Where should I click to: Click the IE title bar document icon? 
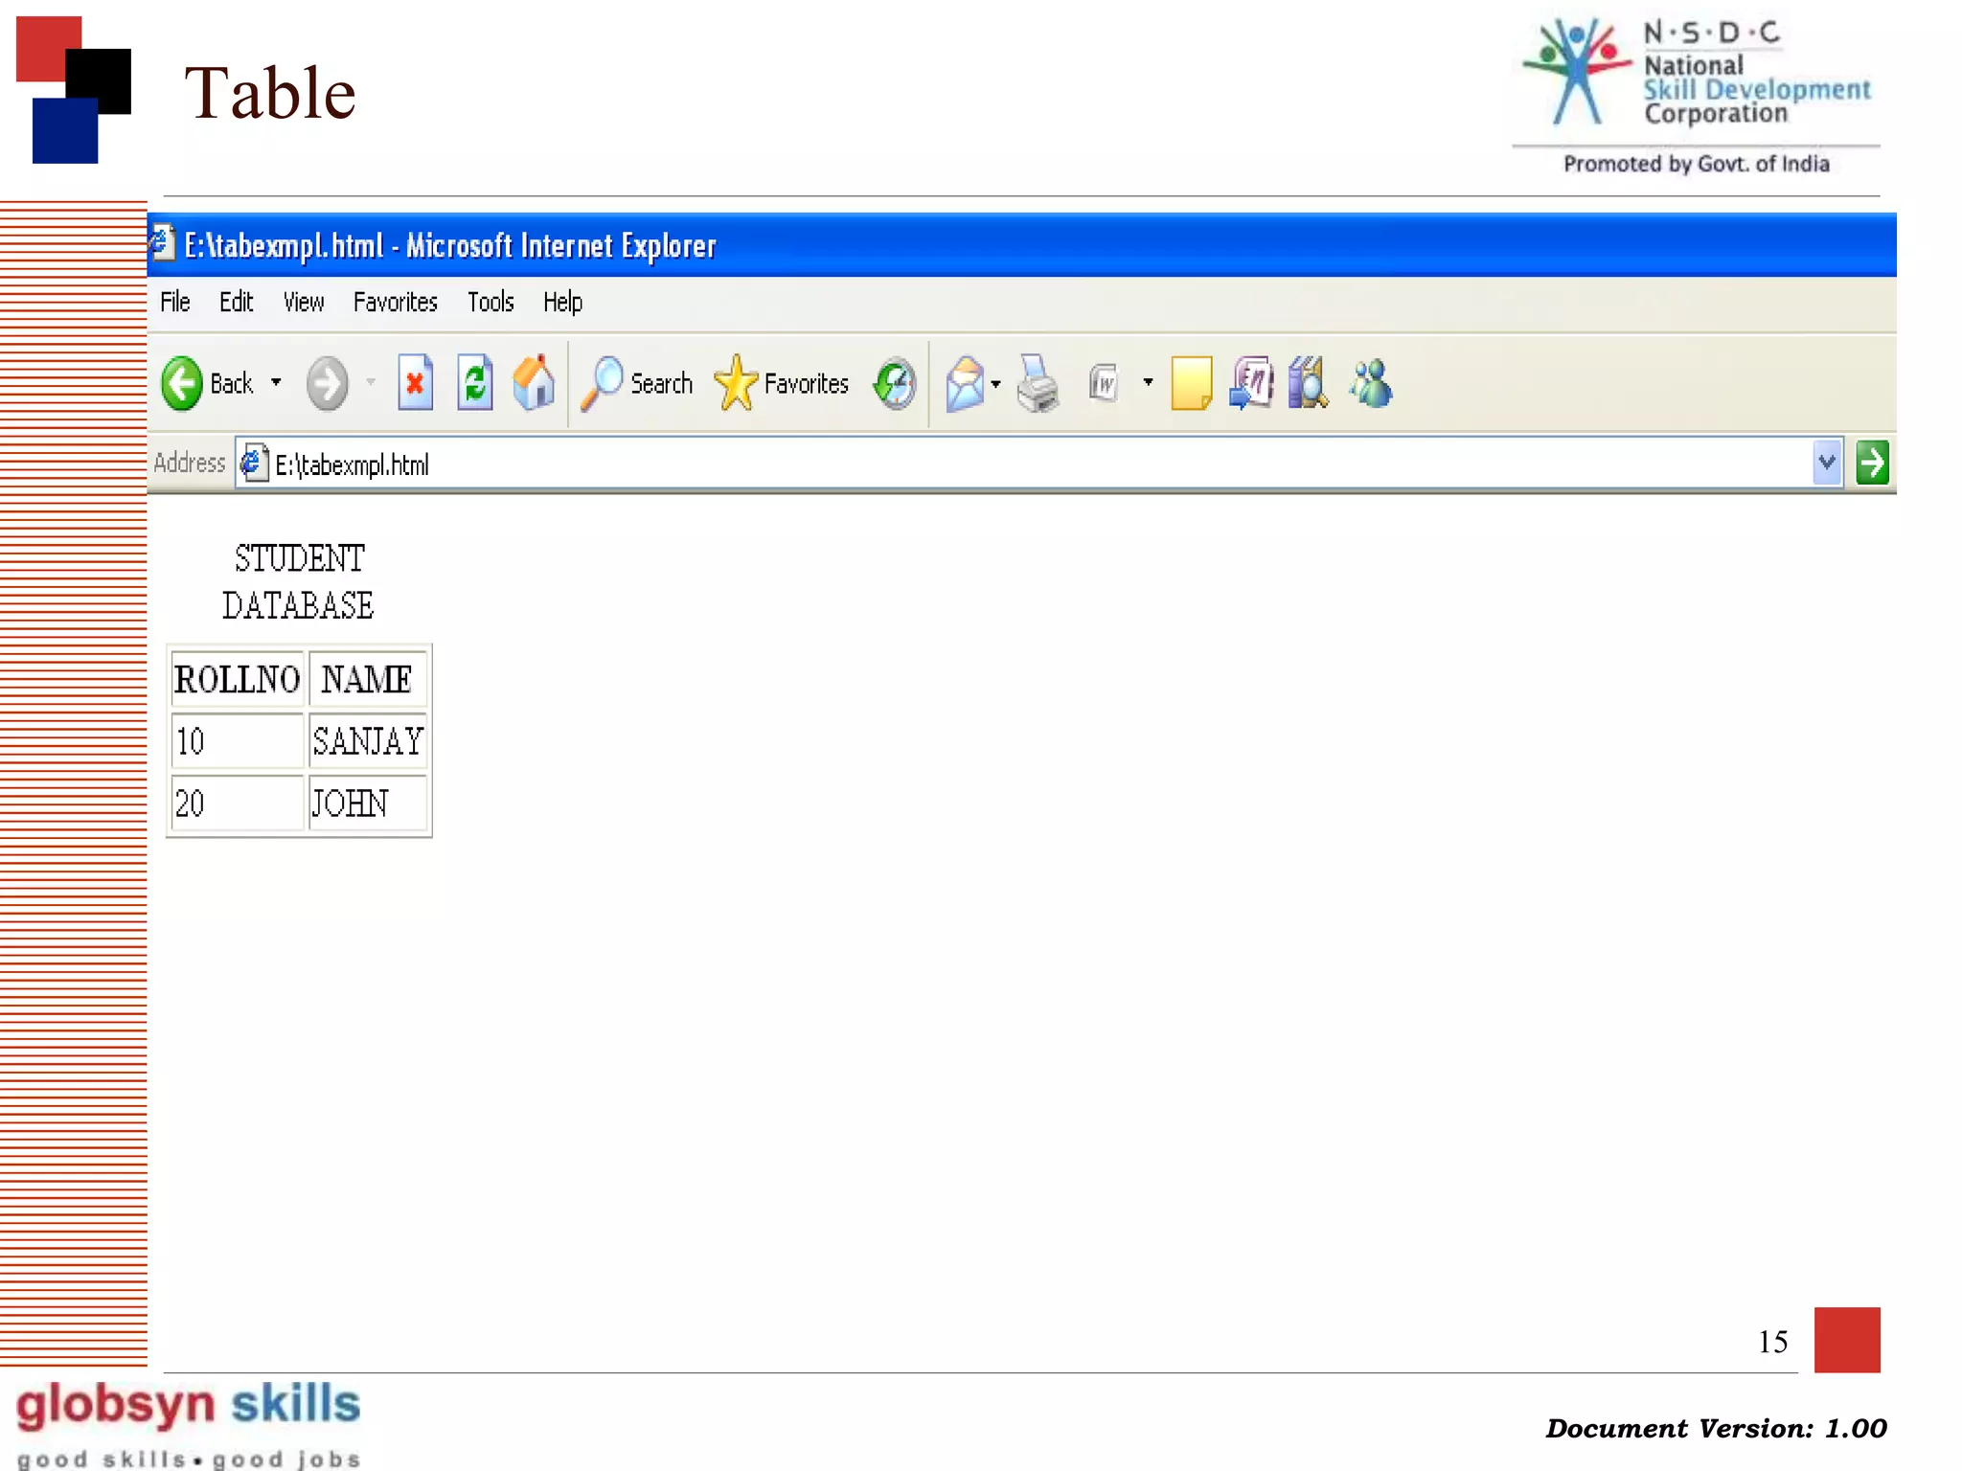(163, 244)
